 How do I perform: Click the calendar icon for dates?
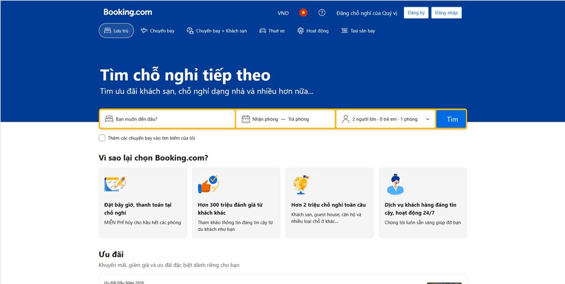point(246,119)
